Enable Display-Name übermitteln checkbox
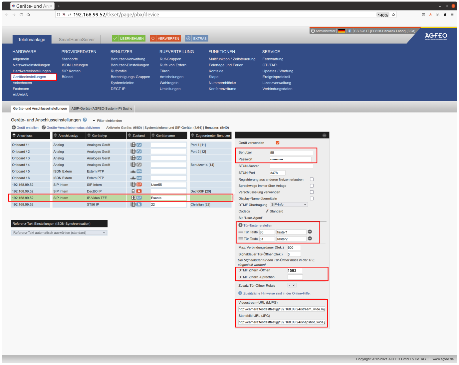Viewport: 459px width, 365px height. 312,198
